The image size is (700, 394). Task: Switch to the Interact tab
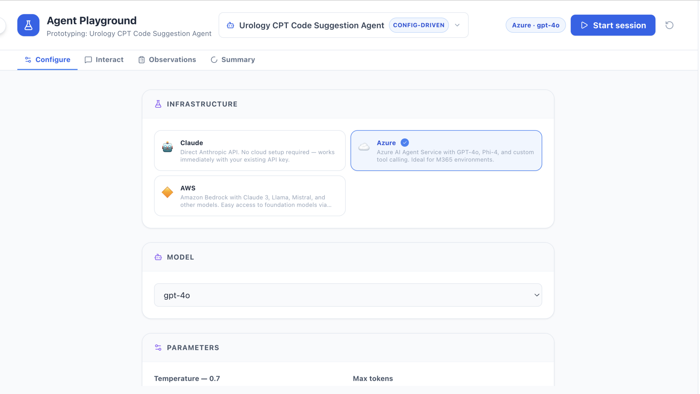(104, 60)
